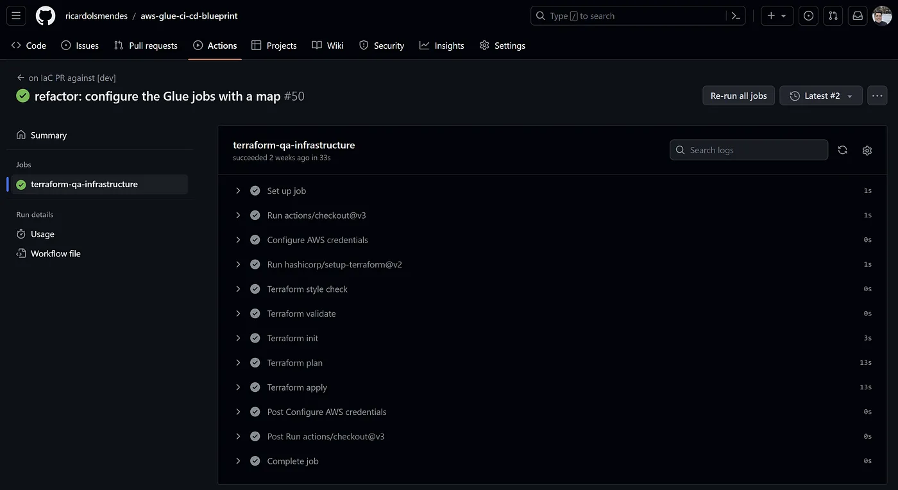
Task: Expand the Post Run actions/checkout@v3 step
Action: [238, 436]
